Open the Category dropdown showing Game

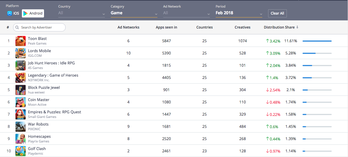(x=134, y=13)
